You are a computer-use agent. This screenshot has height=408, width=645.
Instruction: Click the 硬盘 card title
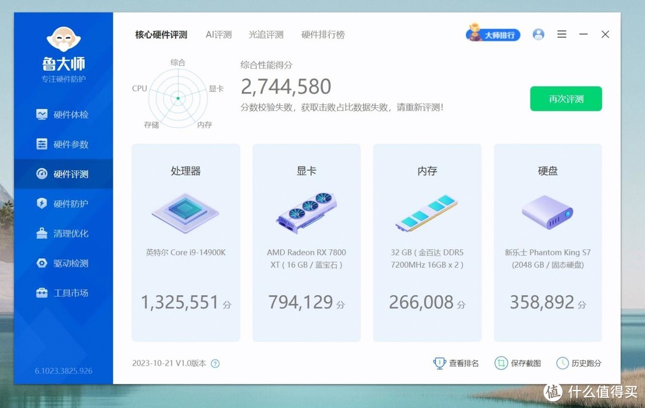coord(548,171)
